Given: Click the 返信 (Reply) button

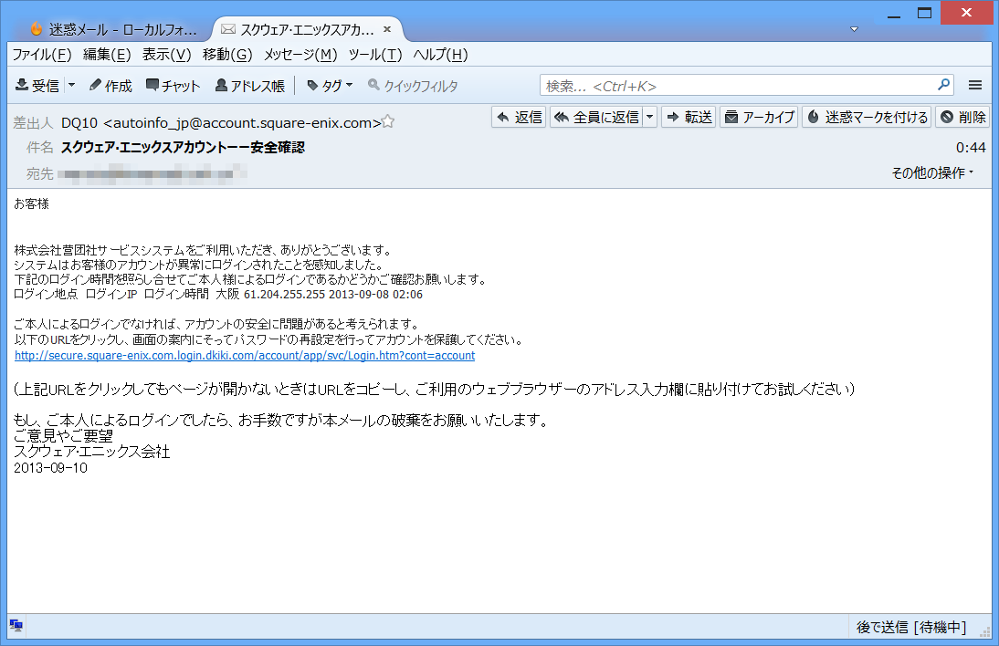Looking at the screenshot, I should coord(519,117).
